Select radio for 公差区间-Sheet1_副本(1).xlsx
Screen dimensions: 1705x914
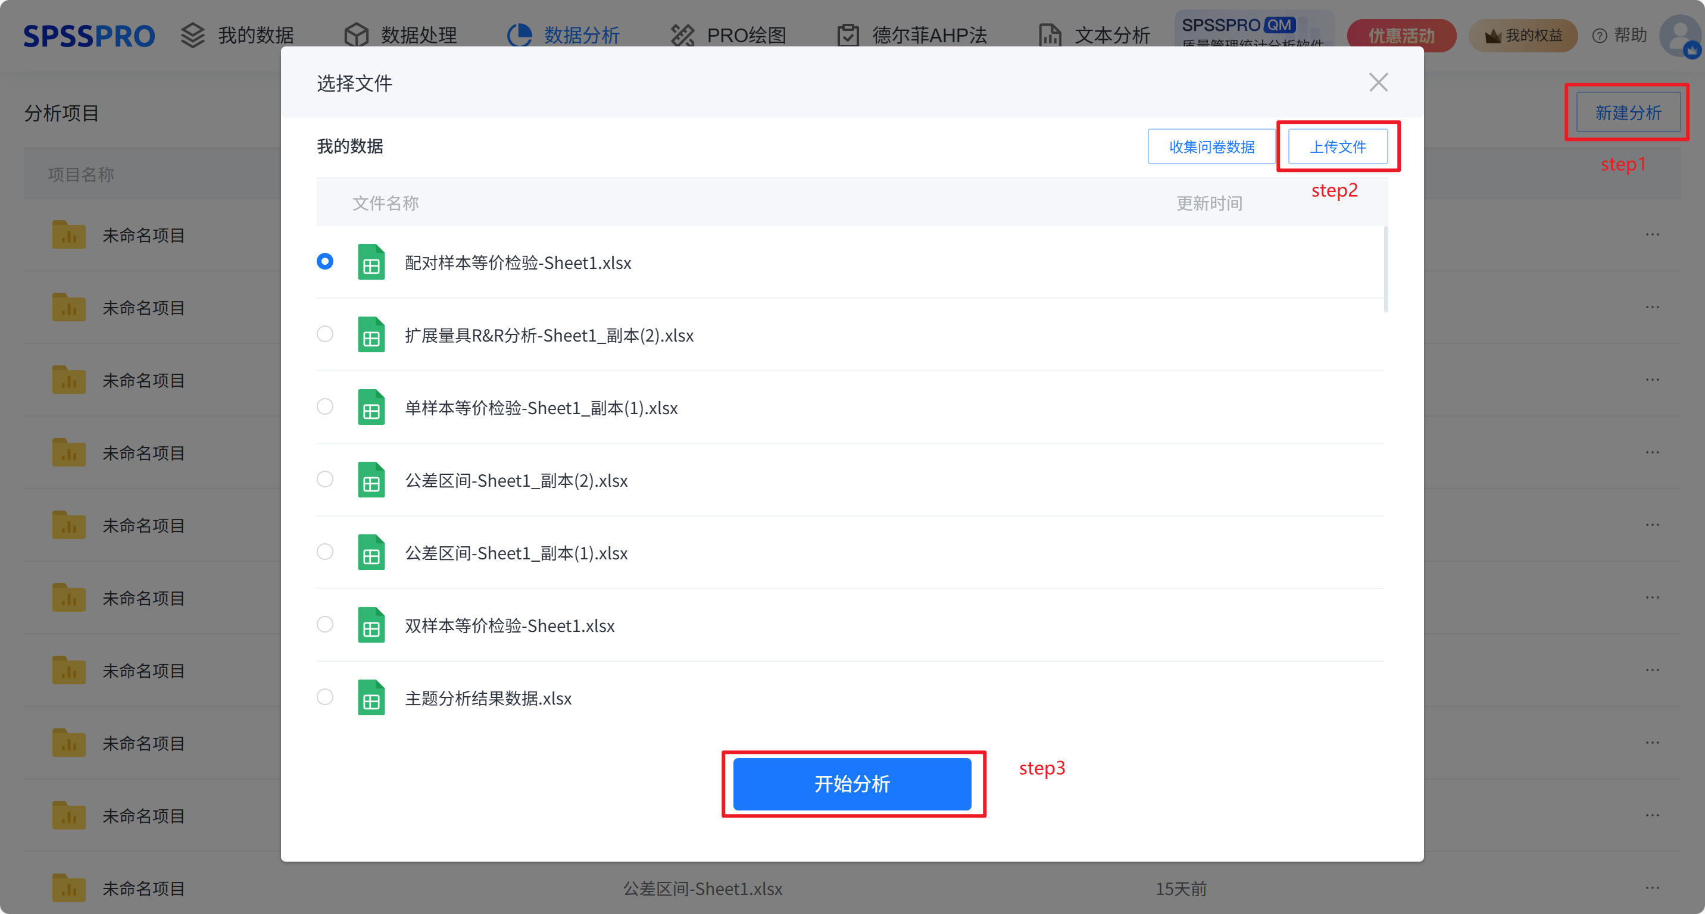coord(325,552)
